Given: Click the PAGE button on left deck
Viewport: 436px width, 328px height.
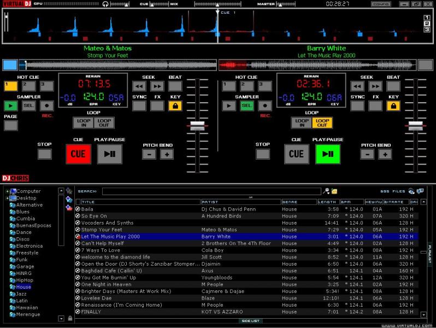Looking at the screenshot, I should [x=11, y=126].
